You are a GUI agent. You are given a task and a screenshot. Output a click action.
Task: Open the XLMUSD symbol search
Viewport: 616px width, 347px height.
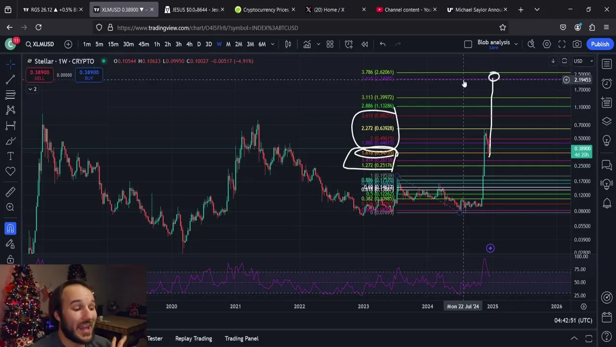40,44
